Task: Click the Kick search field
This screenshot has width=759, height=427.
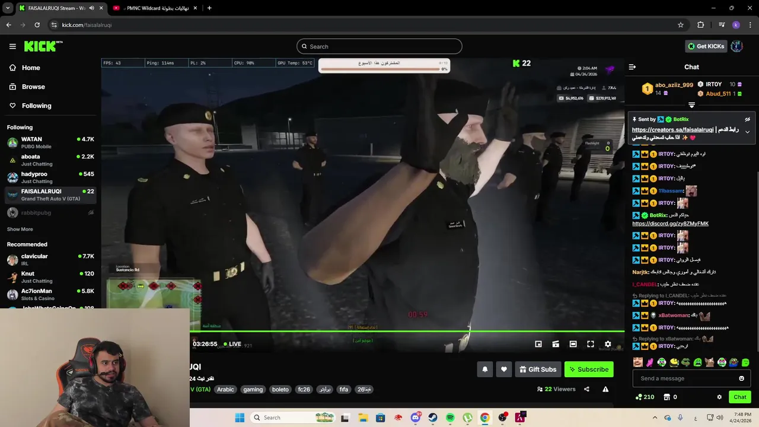Action: pyautogui.click(x=379, y=46)
